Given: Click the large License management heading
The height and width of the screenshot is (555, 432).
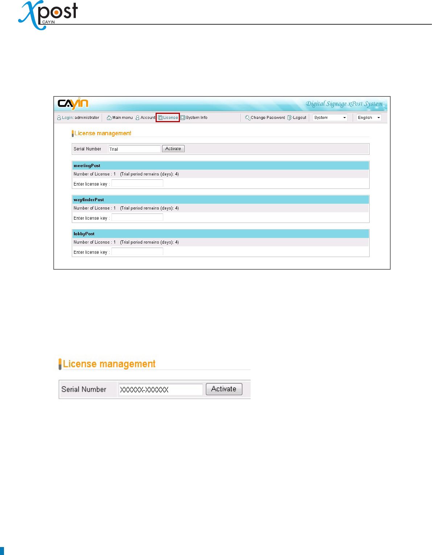Looking at the screenshot, I should coord(109,364).
